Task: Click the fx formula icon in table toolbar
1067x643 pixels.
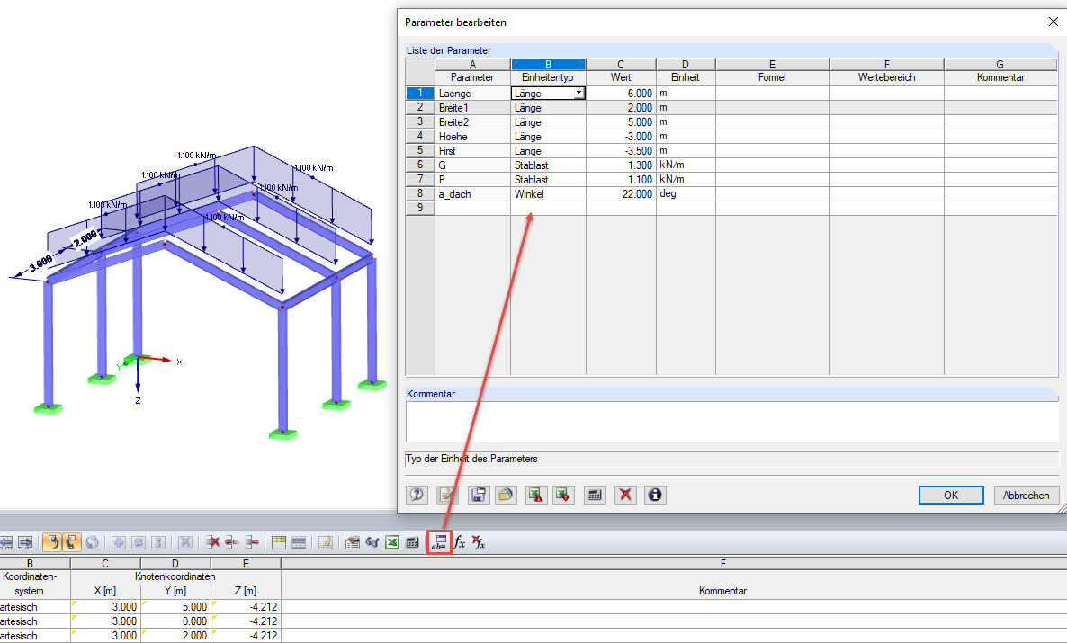Action: (x=460, y=542)
